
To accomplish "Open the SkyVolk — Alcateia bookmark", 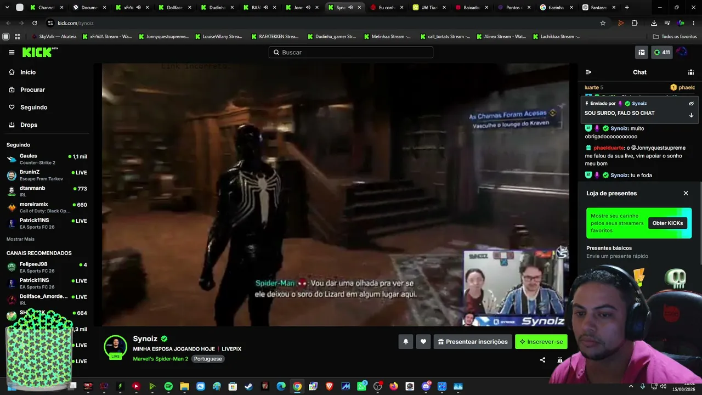I will [x=54, y=37].
